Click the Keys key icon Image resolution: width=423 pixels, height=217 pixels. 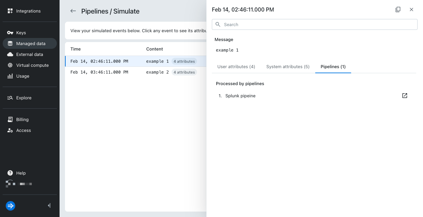coord(10,33)
